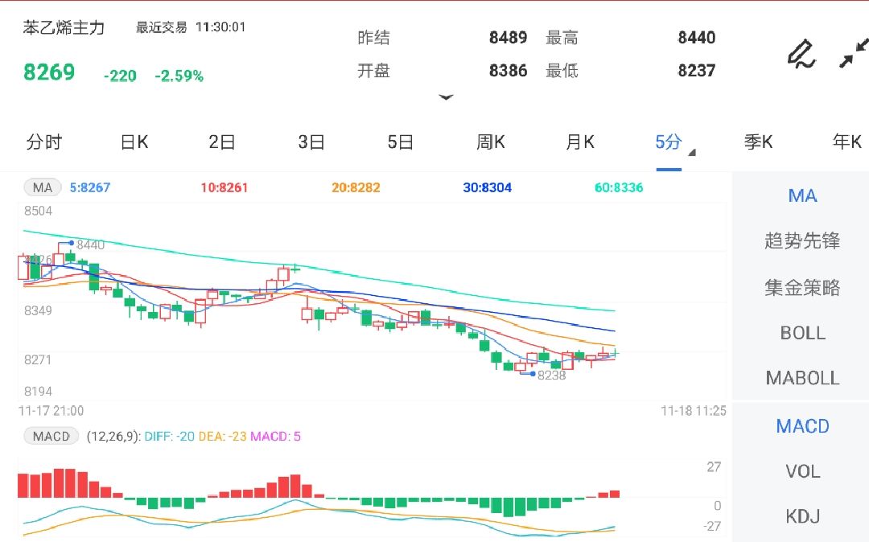Viewport: 869px width, 542px height.
Task: Tap the -2.59% change percentage
Action: pyautogui.click(x=179, y=76)
